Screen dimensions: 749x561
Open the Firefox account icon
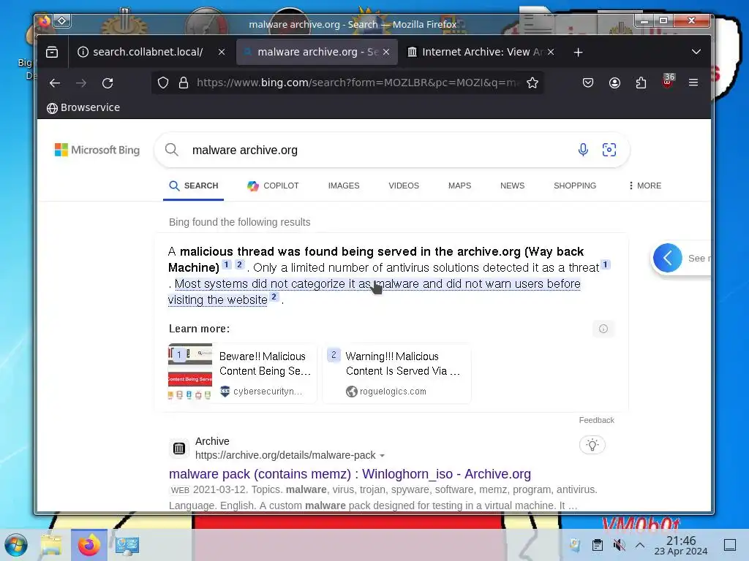[614, 83]
